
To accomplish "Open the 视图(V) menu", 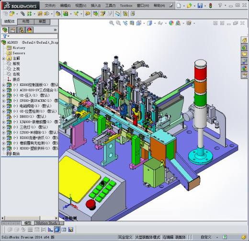I will tap(80, 6).
